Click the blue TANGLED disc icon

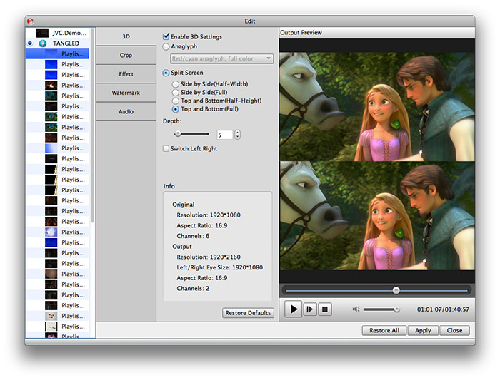coord(42,43)
